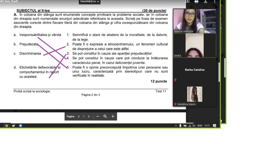Image resolution: width=260 pixels, height=146 pixels.
Task: Click muted mic icon beside Mădălina Manin
Action: tap(175, 104)
